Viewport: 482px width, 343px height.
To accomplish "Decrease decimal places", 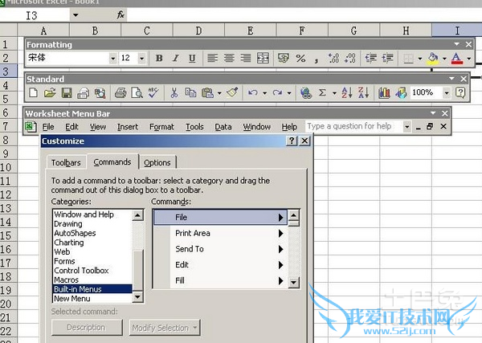I will pos(350,58).
